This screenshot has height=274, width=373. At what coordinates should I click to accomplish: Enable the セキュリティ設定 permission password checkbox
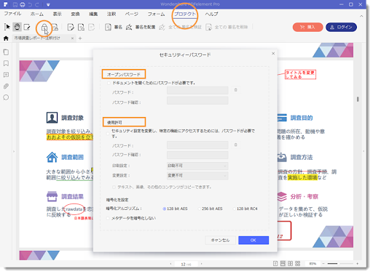[x=108, y=134]
